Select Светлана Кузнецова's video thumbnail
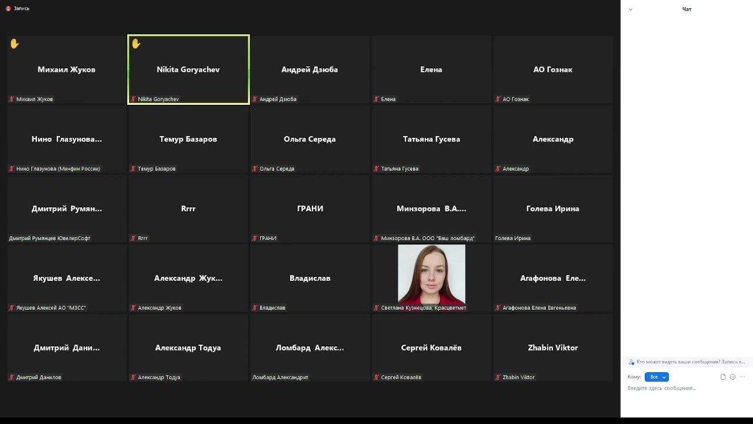Image resolution: width=753 pixels, height=424 pixels. [431, 274]
